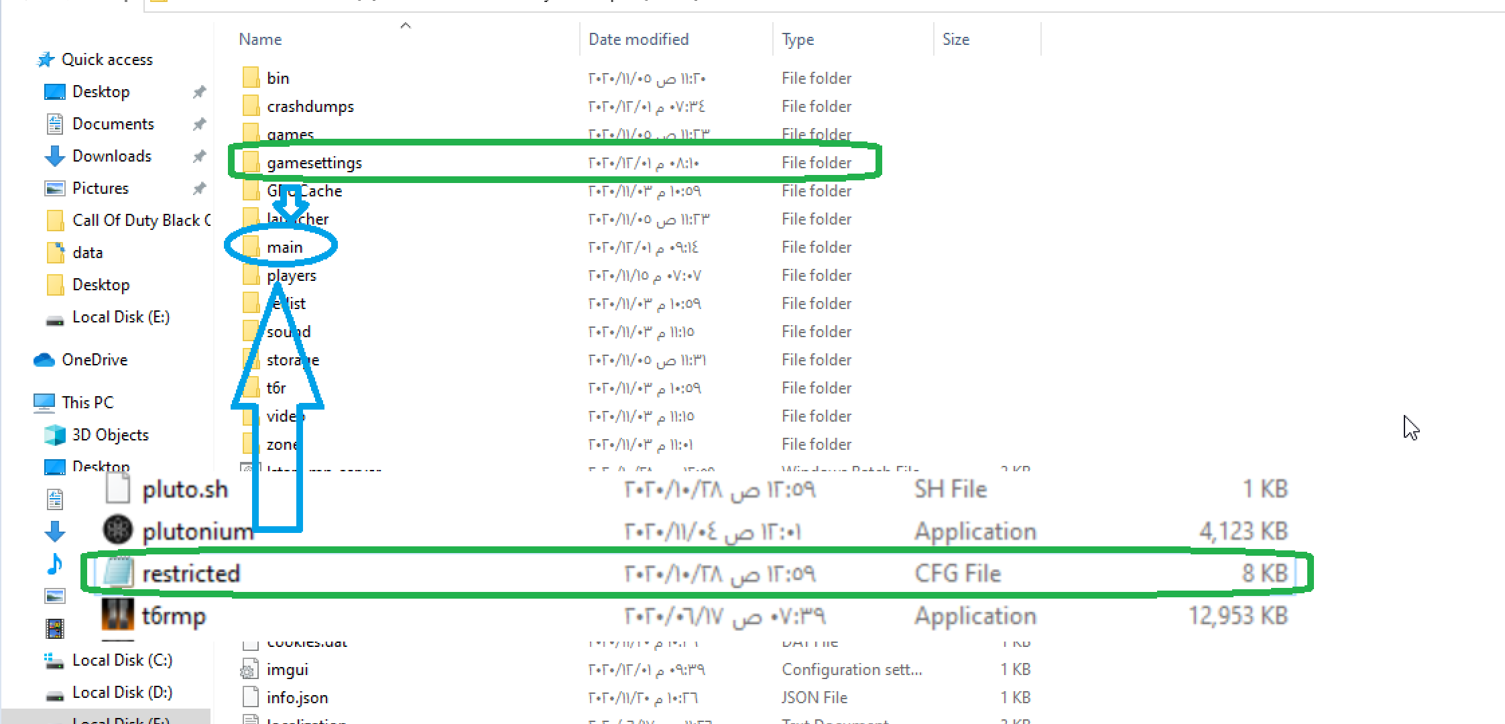This screenshot has width=1505, height=724.
Task: Open the bin folder
Action: [x=278, y=78]
